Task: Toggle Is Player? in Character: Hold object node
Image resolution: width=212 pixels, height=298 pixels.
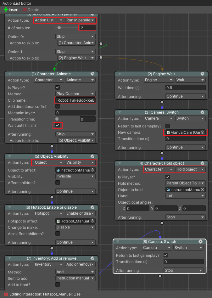Action: [168, 177]
